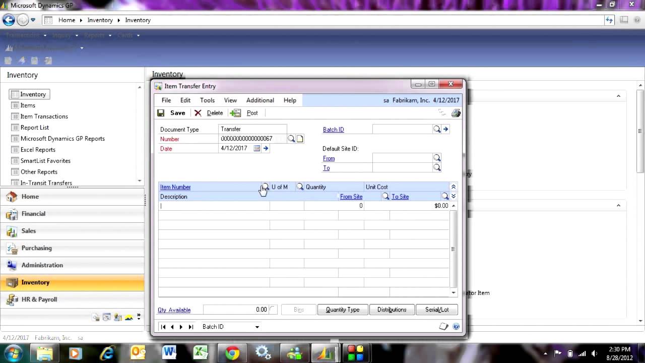
Task: Open the View menu
Action: click(230, 100)
